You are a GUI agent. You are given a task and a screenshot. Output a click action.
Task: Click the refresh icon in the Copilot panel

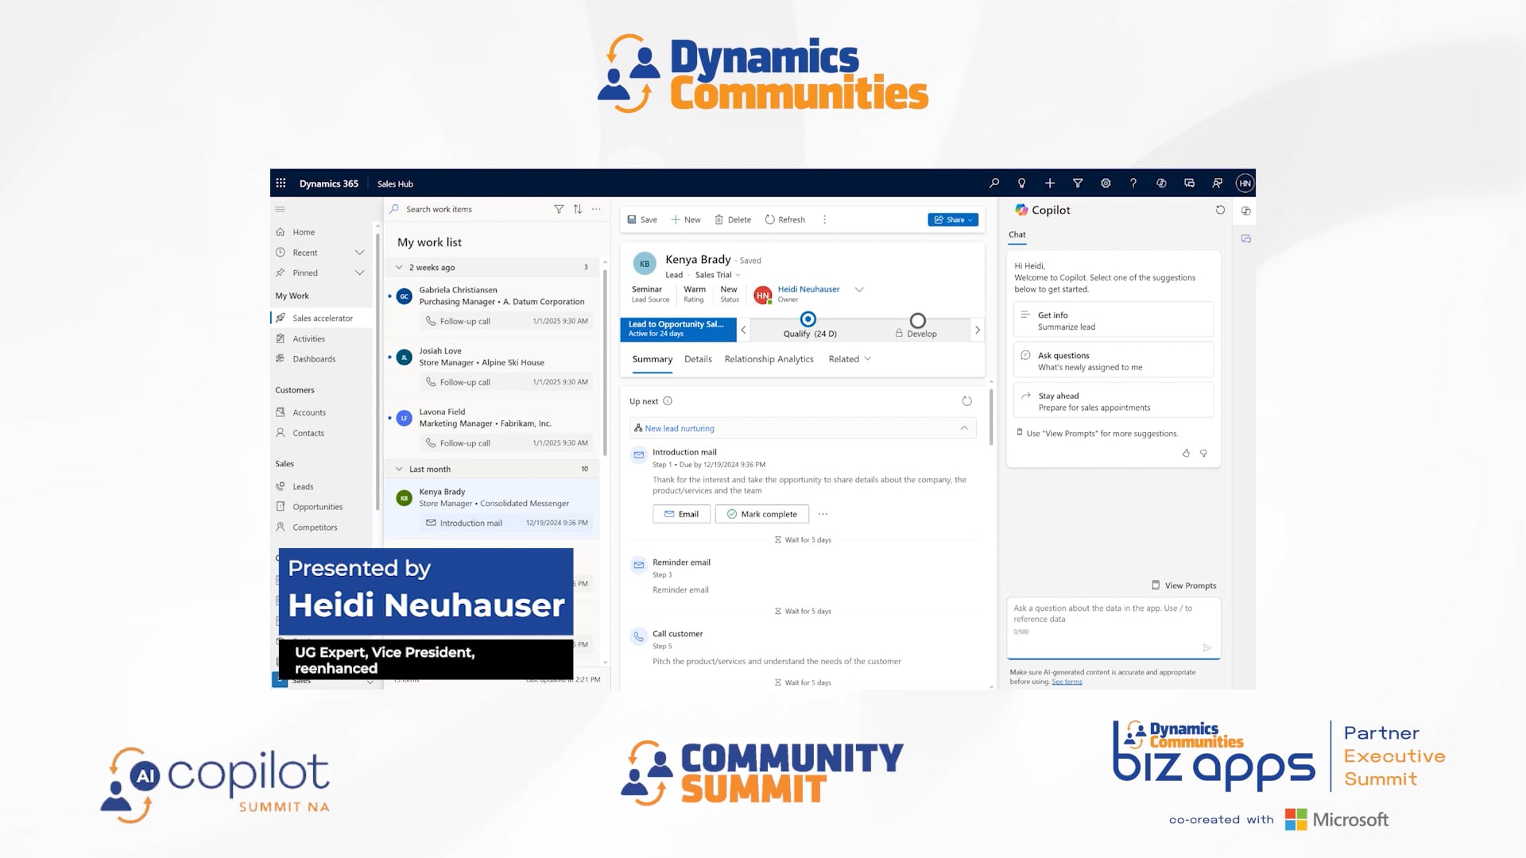click(1221, 210)
